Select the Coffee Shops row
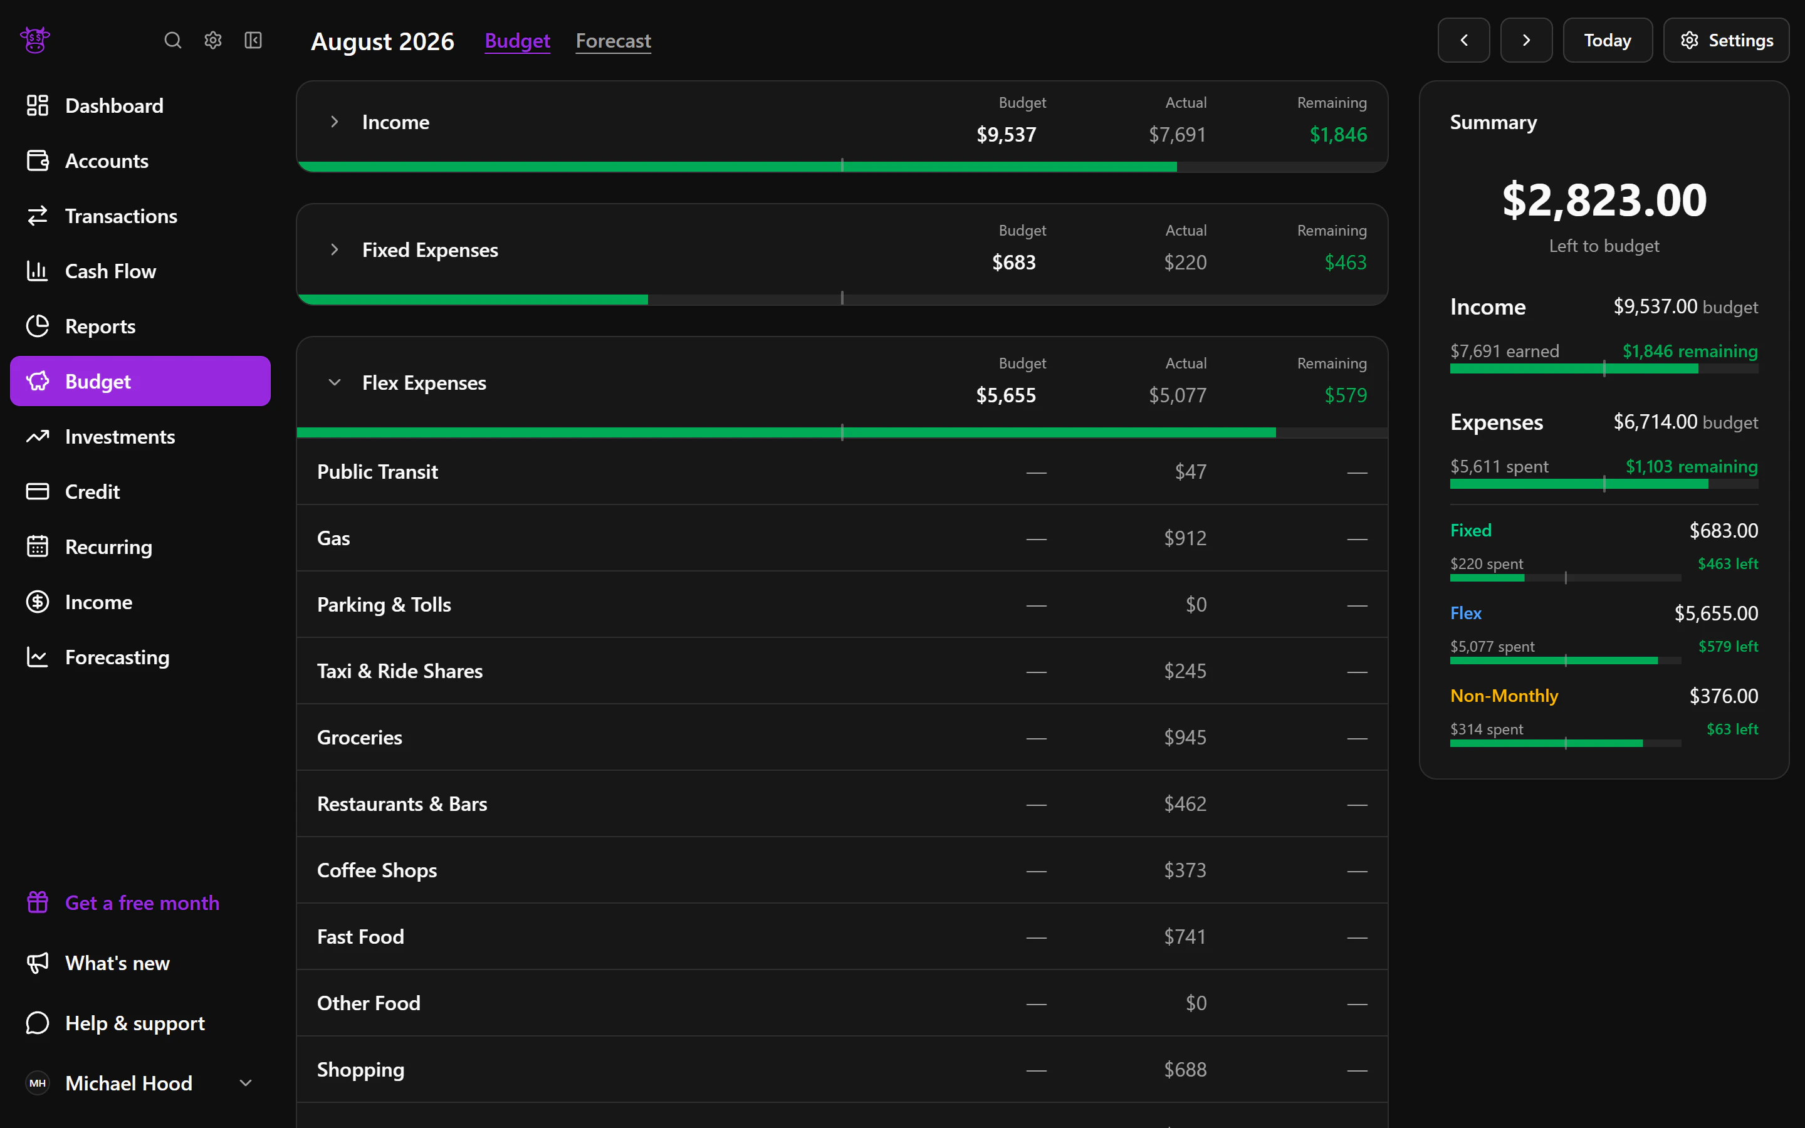The width and height of the screenshot is (1805, 1128). pos(842,870)
